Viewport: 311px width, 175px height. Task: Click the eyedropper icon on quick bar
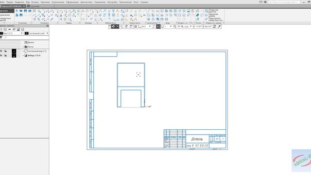pyautogui.click(x=219, y=26)
